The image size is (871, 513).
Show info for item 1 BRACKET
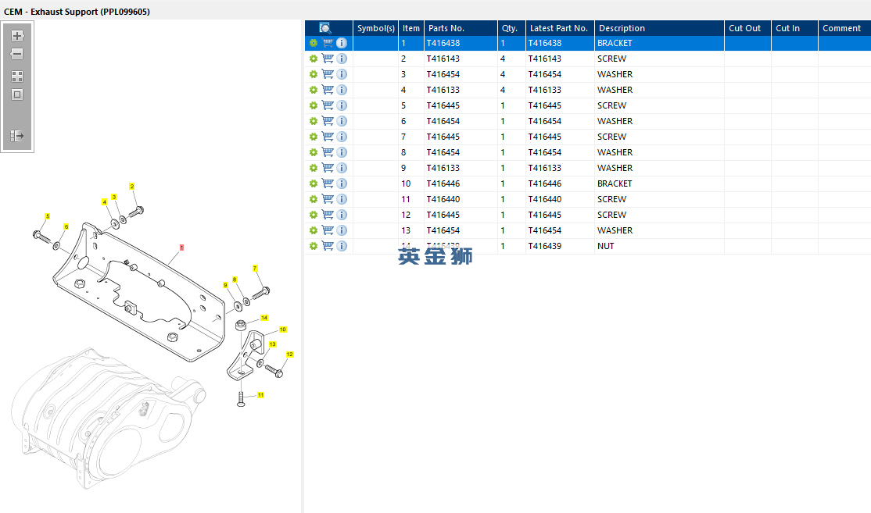(342, 43)
